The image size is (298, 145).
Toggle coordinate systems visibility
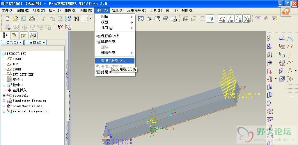pyautogui.click(x=246, y=19)
